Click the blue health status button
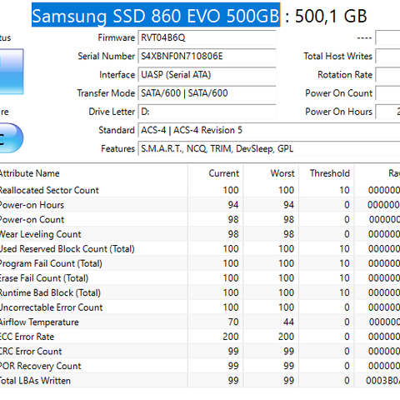 tap(11, 72)
